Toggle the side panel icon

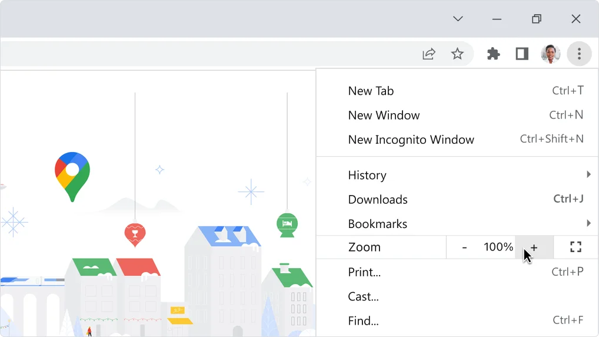[x=522, y=54]
